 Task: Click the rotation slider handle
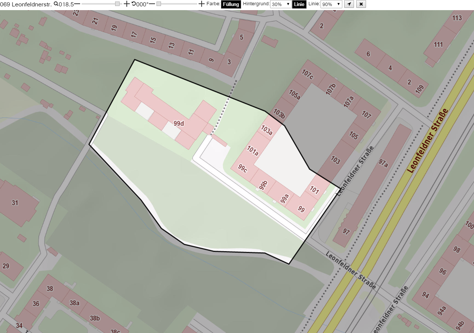(159, 4)
